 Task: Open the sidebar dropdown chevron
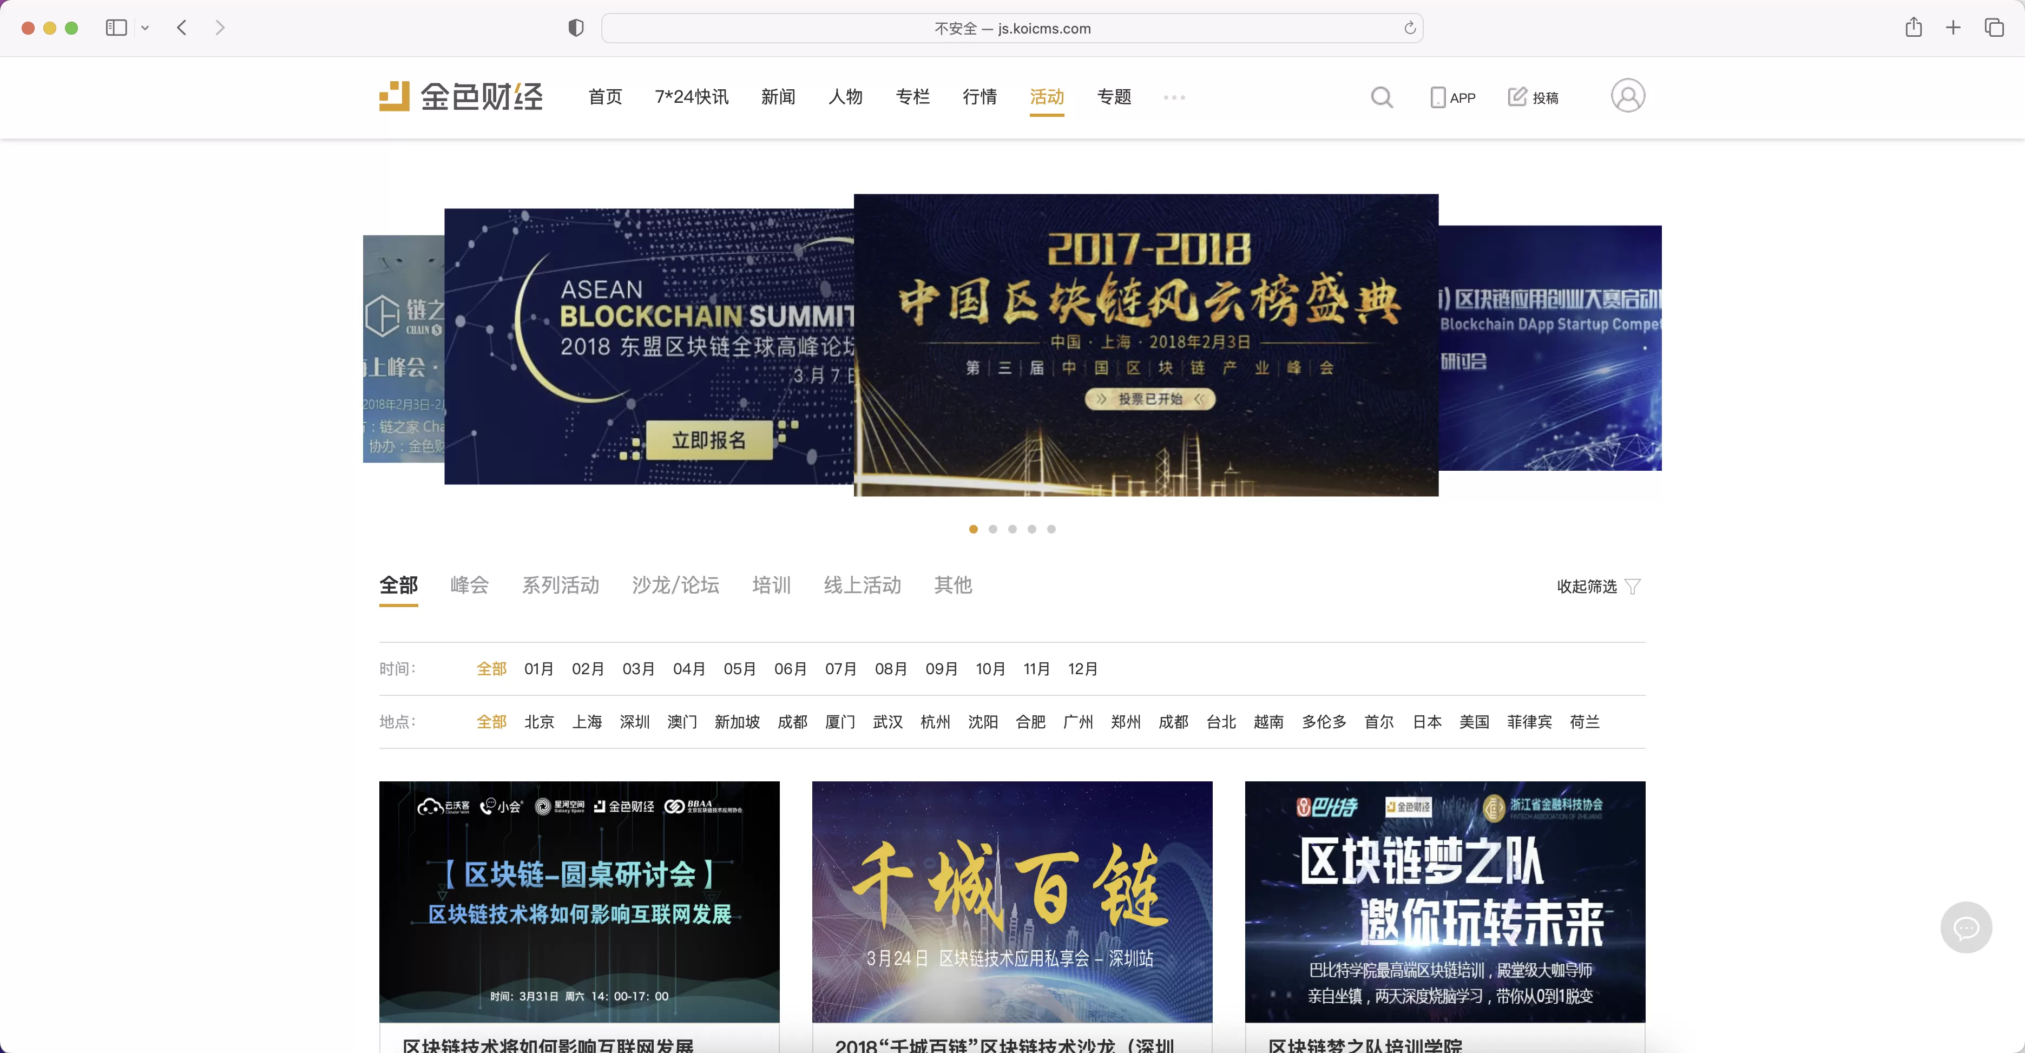(x=146, y=28)
